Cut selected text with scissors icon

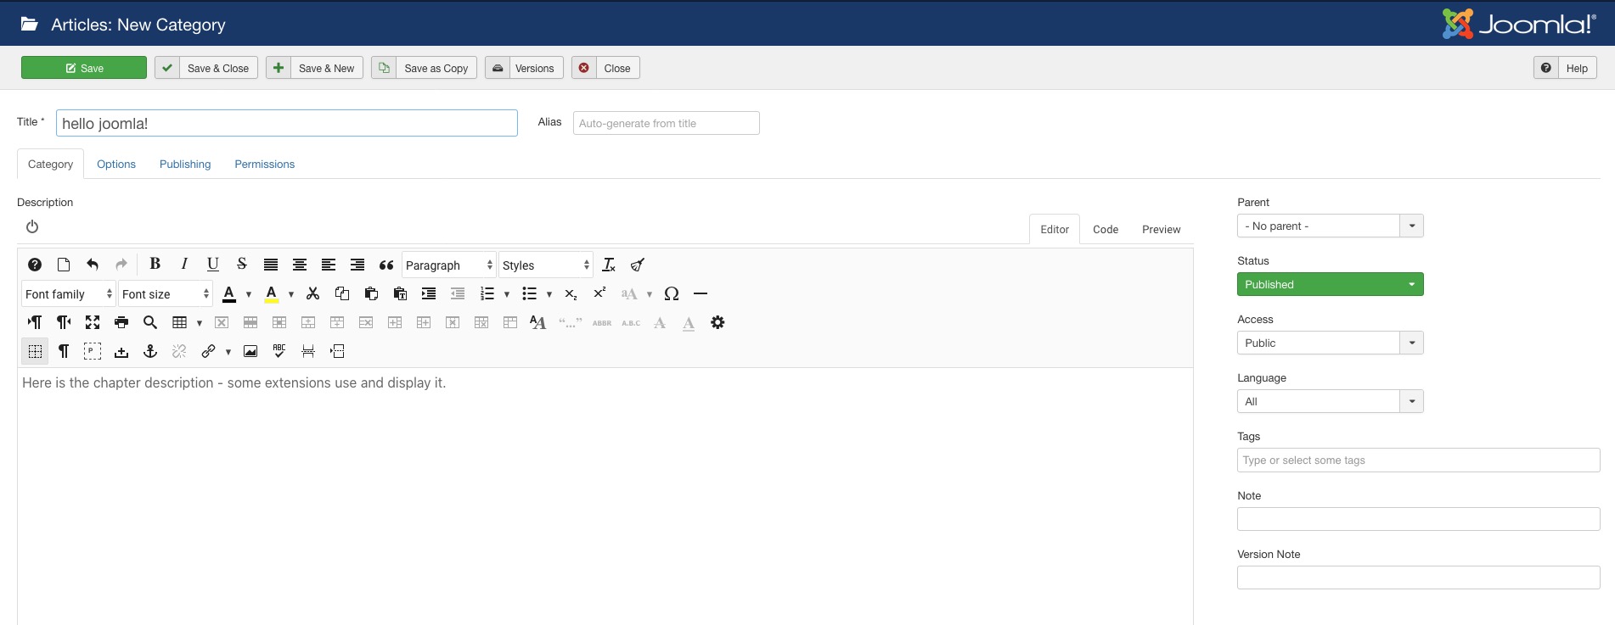click(x=313, y=293)
